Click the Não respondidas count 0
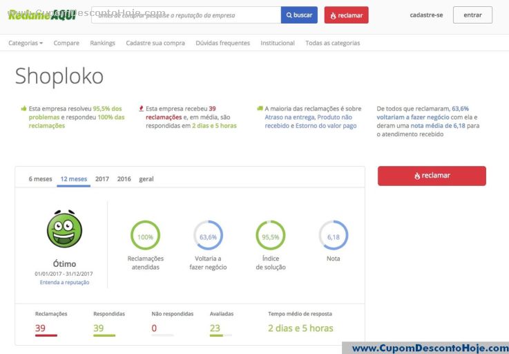 point(154,328)
